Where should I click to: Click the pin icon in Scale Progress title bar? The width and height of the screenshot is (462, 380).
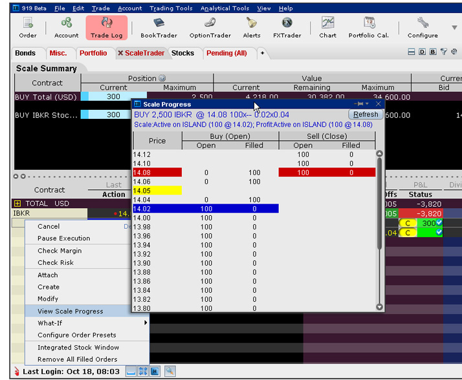click(358, 103)
